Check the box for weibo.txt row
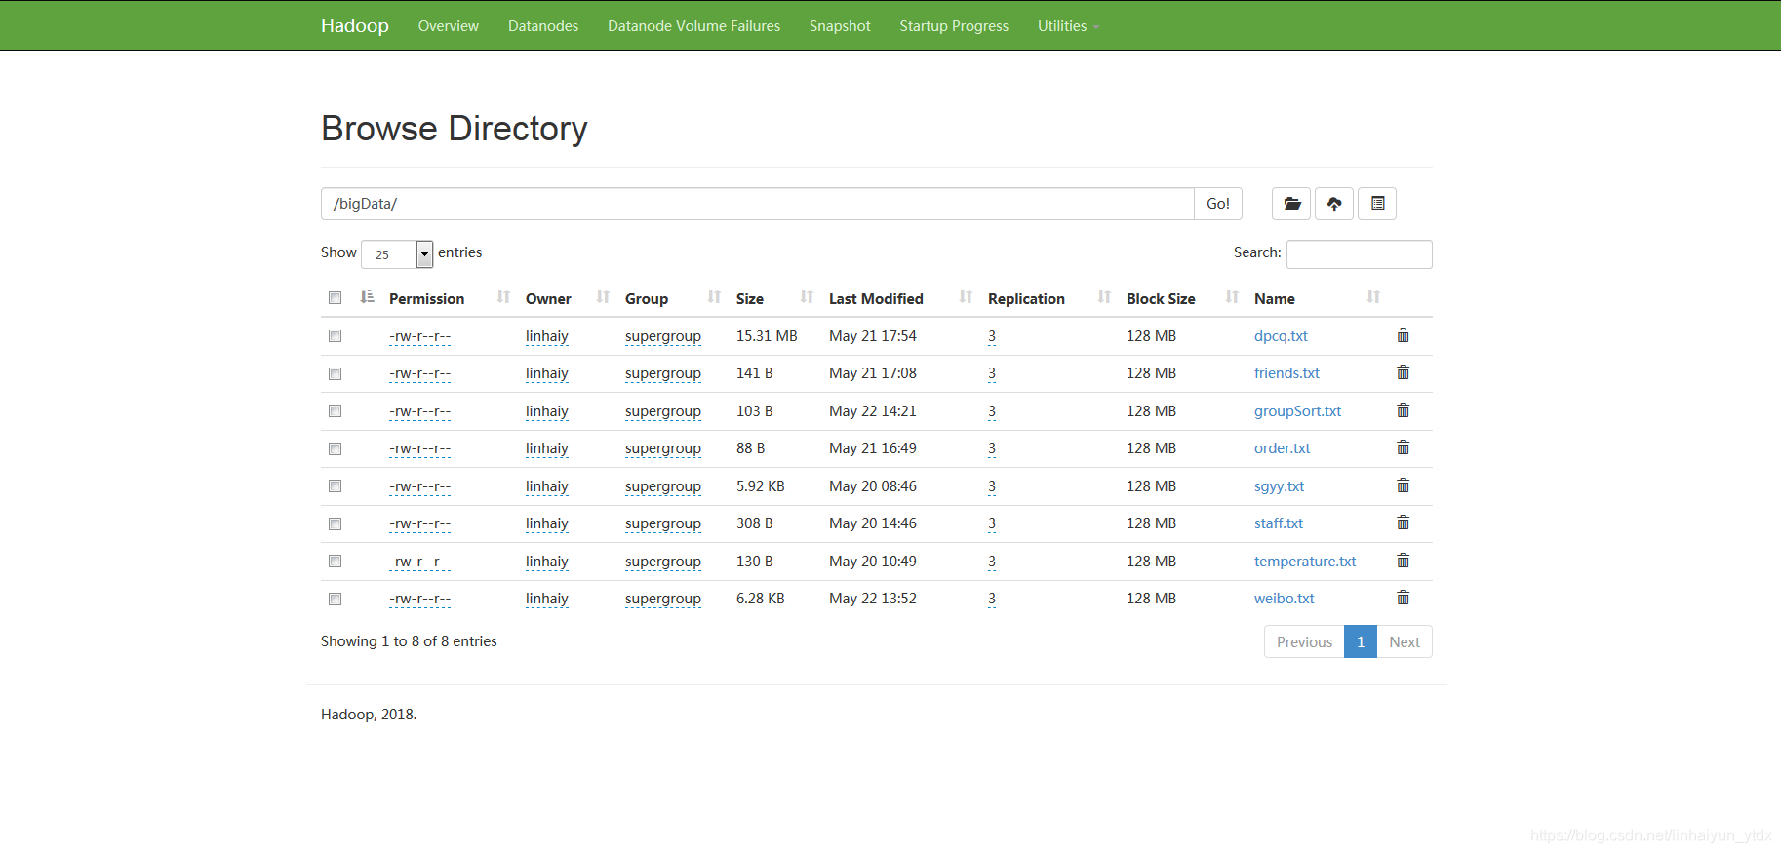The width and height of the screenshot is (1781, 853). tap(335, 599)
